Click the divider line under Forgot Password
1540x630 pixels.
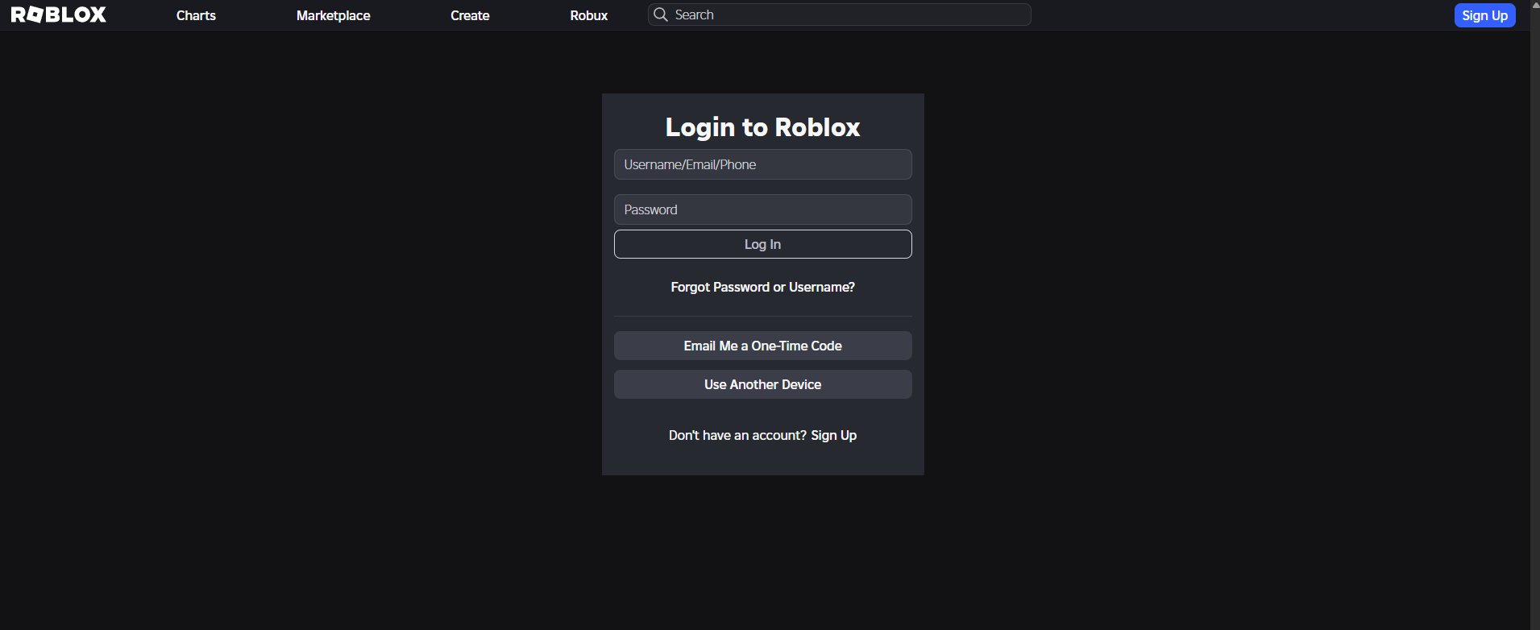tap(762, 316)
